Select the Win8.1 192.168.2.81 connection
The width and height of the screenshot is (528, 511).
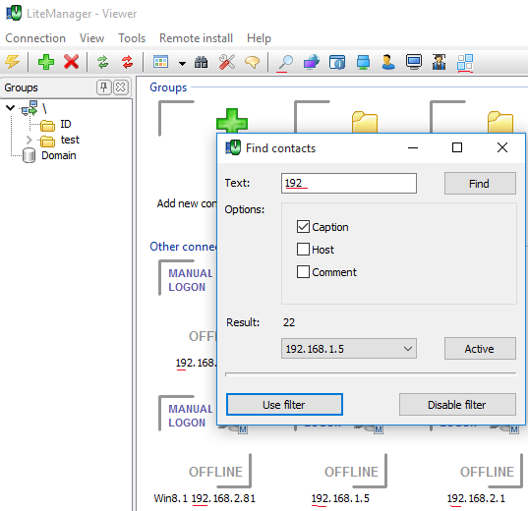coord(205,498)
